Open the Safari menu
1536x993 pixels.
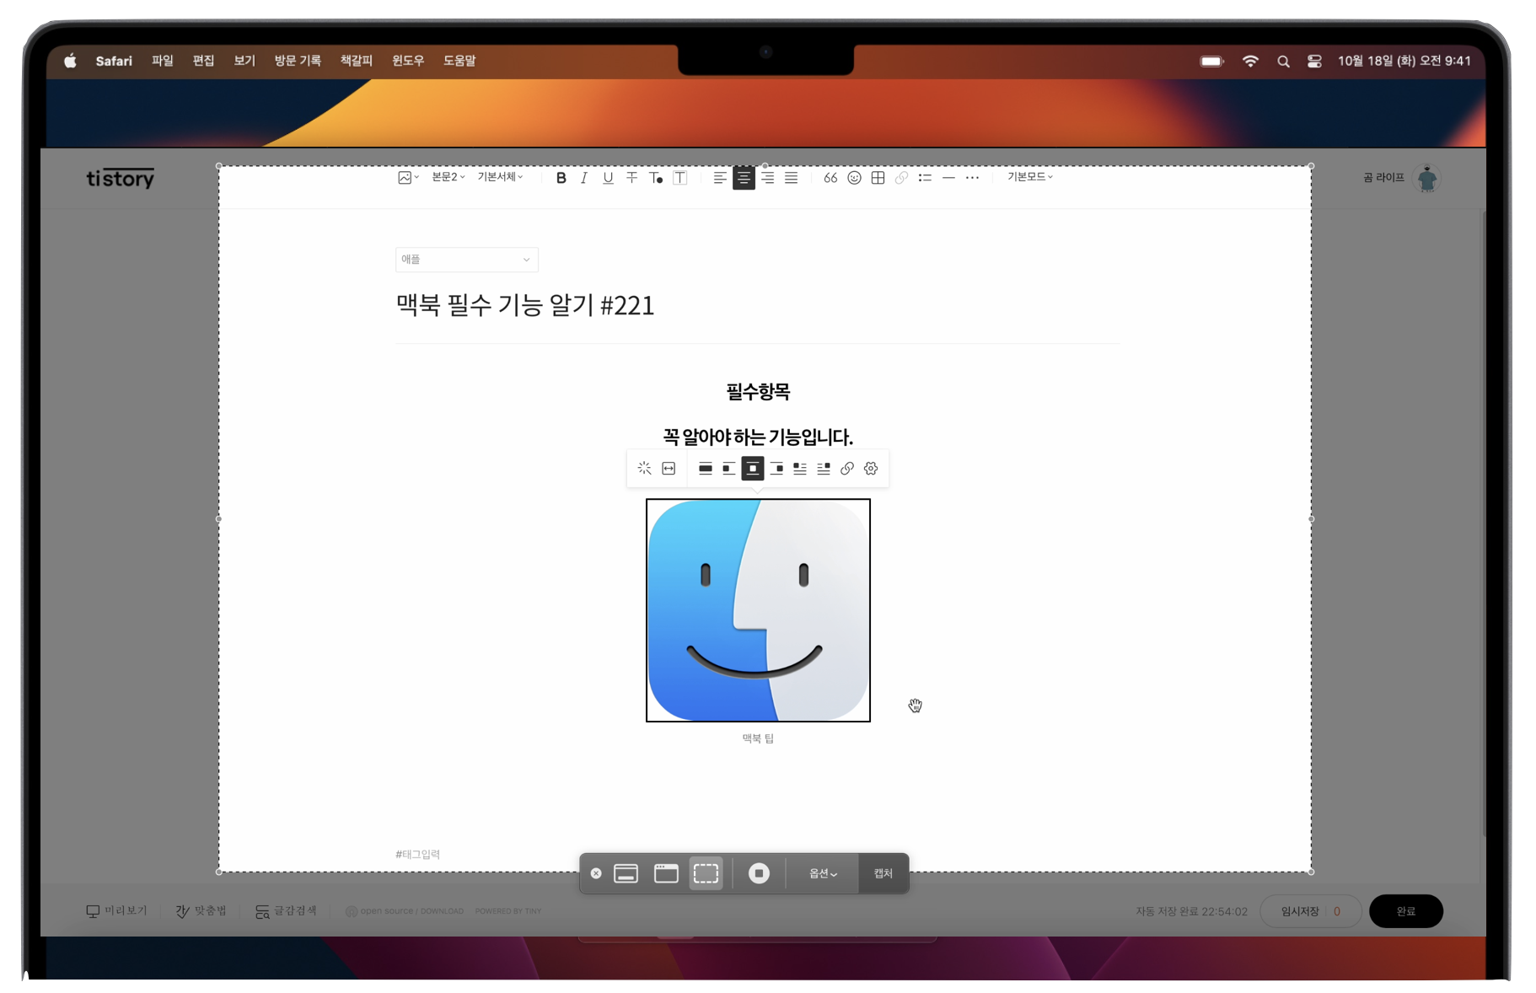click(x=114, y=61)
